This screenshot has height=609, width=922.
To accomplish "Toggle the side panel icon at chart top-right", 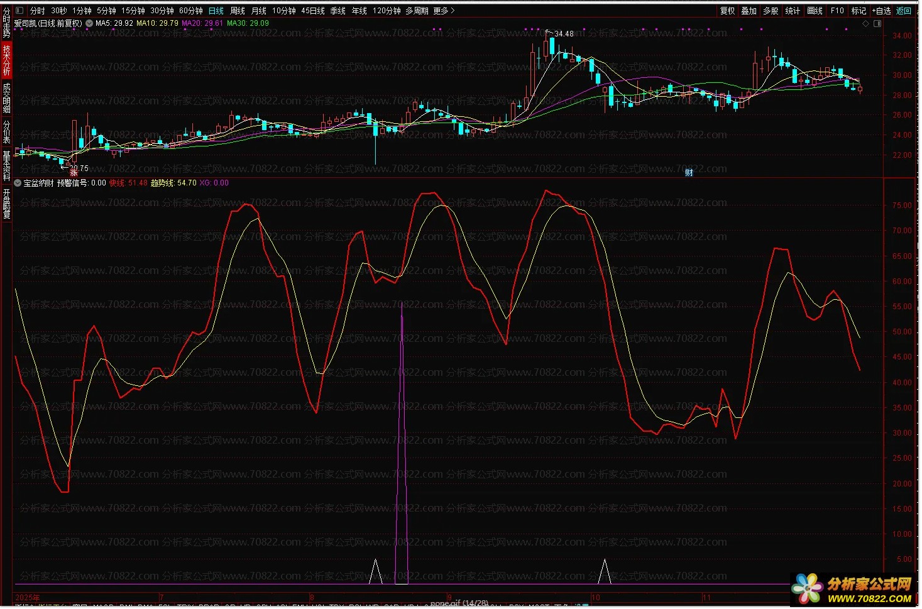I will 877,23.
